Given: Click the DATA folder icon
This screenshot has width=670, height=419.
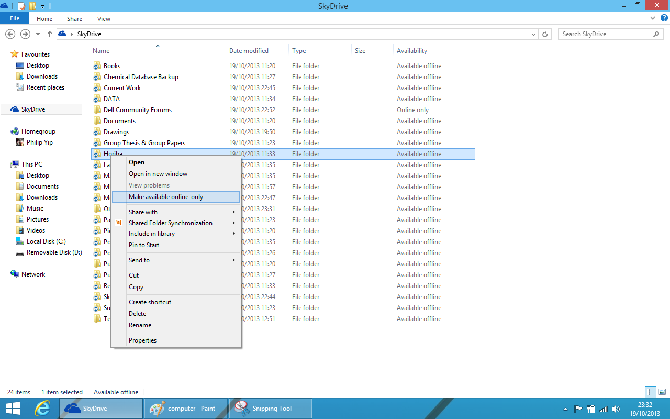Looking at the screenshot, I should [97, 99].
